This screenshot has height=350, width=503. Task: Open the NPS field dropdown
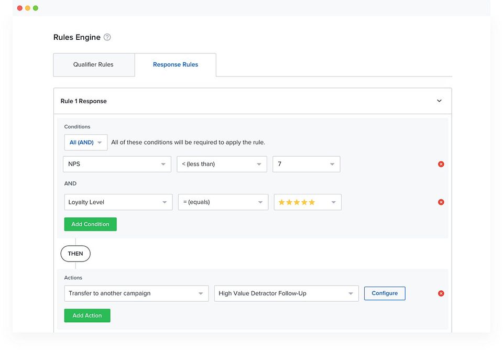(117, 164)
